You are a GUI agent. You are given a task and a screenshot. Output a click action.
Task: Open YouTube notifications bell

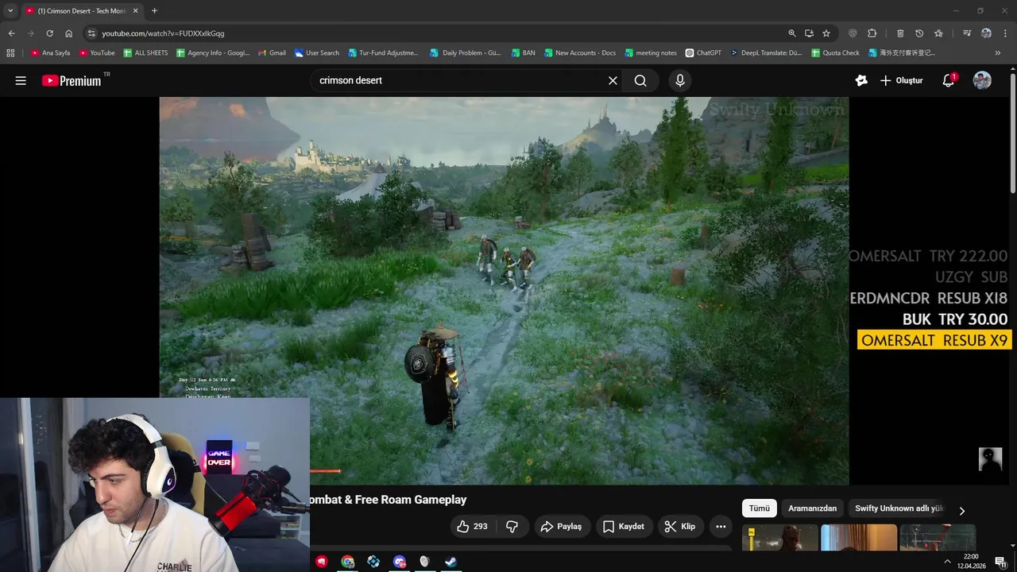pos(948,80)
